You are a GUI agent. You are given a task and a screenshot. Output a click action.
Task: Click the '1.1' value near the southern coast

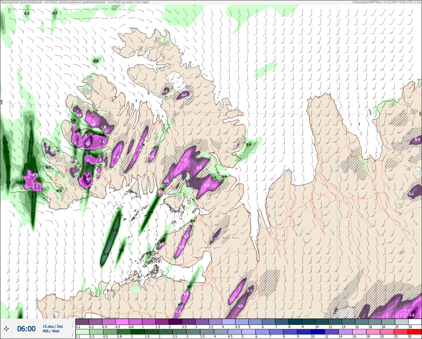pyautogui.click(x=189, y=287)
